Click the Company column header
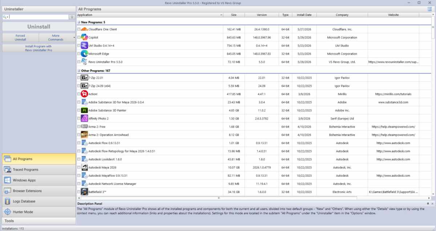The width and height of the screenshot is (436, 231). point(342,15)
